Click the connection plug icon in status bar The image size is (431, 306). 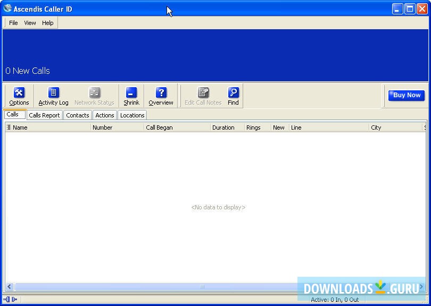pos(10,300)
